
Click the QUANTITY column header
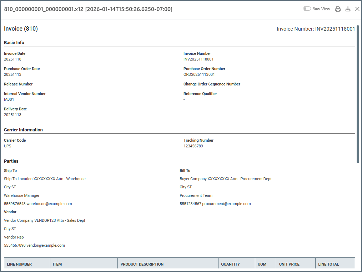230,264
